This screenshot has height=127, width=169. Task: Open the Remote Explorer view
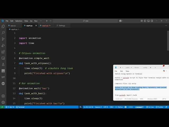(3, 58)
